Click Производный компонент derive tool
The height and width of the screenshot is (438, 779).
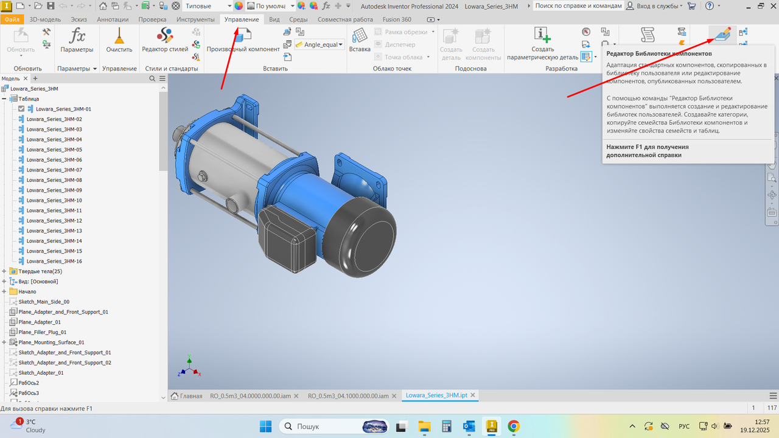(243, 40)
